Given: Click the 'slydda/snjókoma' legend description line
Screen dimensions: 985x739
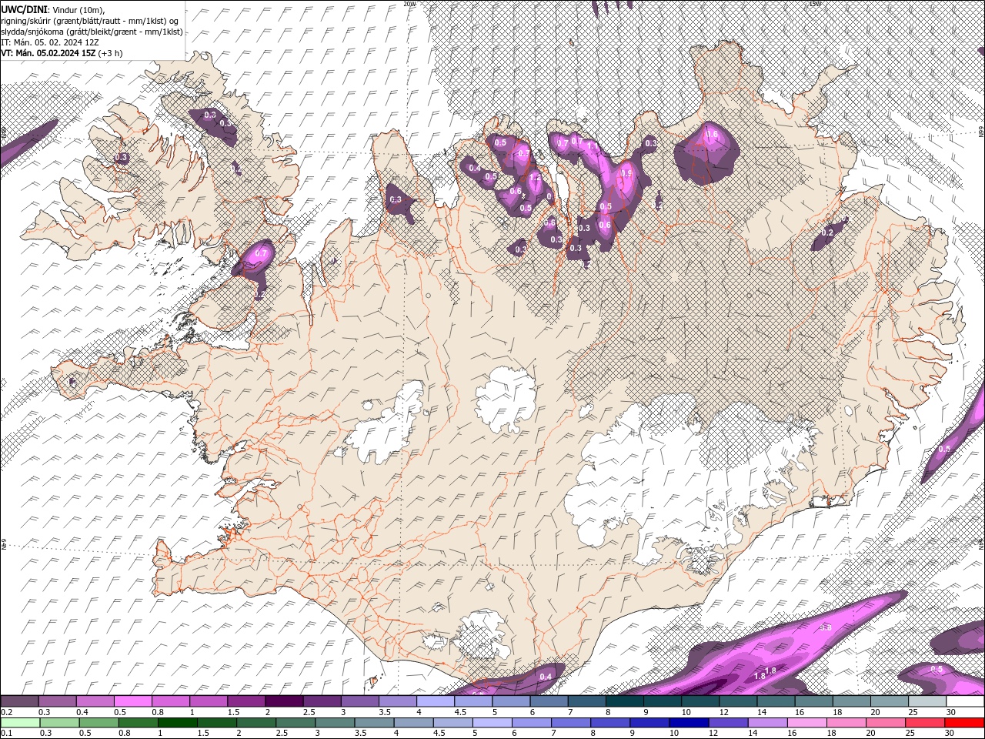Looking at the screenshot, I should pos(92,32).
